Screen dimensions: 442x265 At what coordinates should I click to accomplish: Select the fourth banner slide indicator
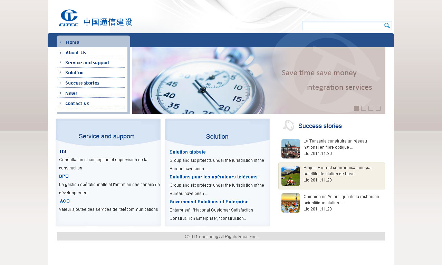[x=378, y=108]
